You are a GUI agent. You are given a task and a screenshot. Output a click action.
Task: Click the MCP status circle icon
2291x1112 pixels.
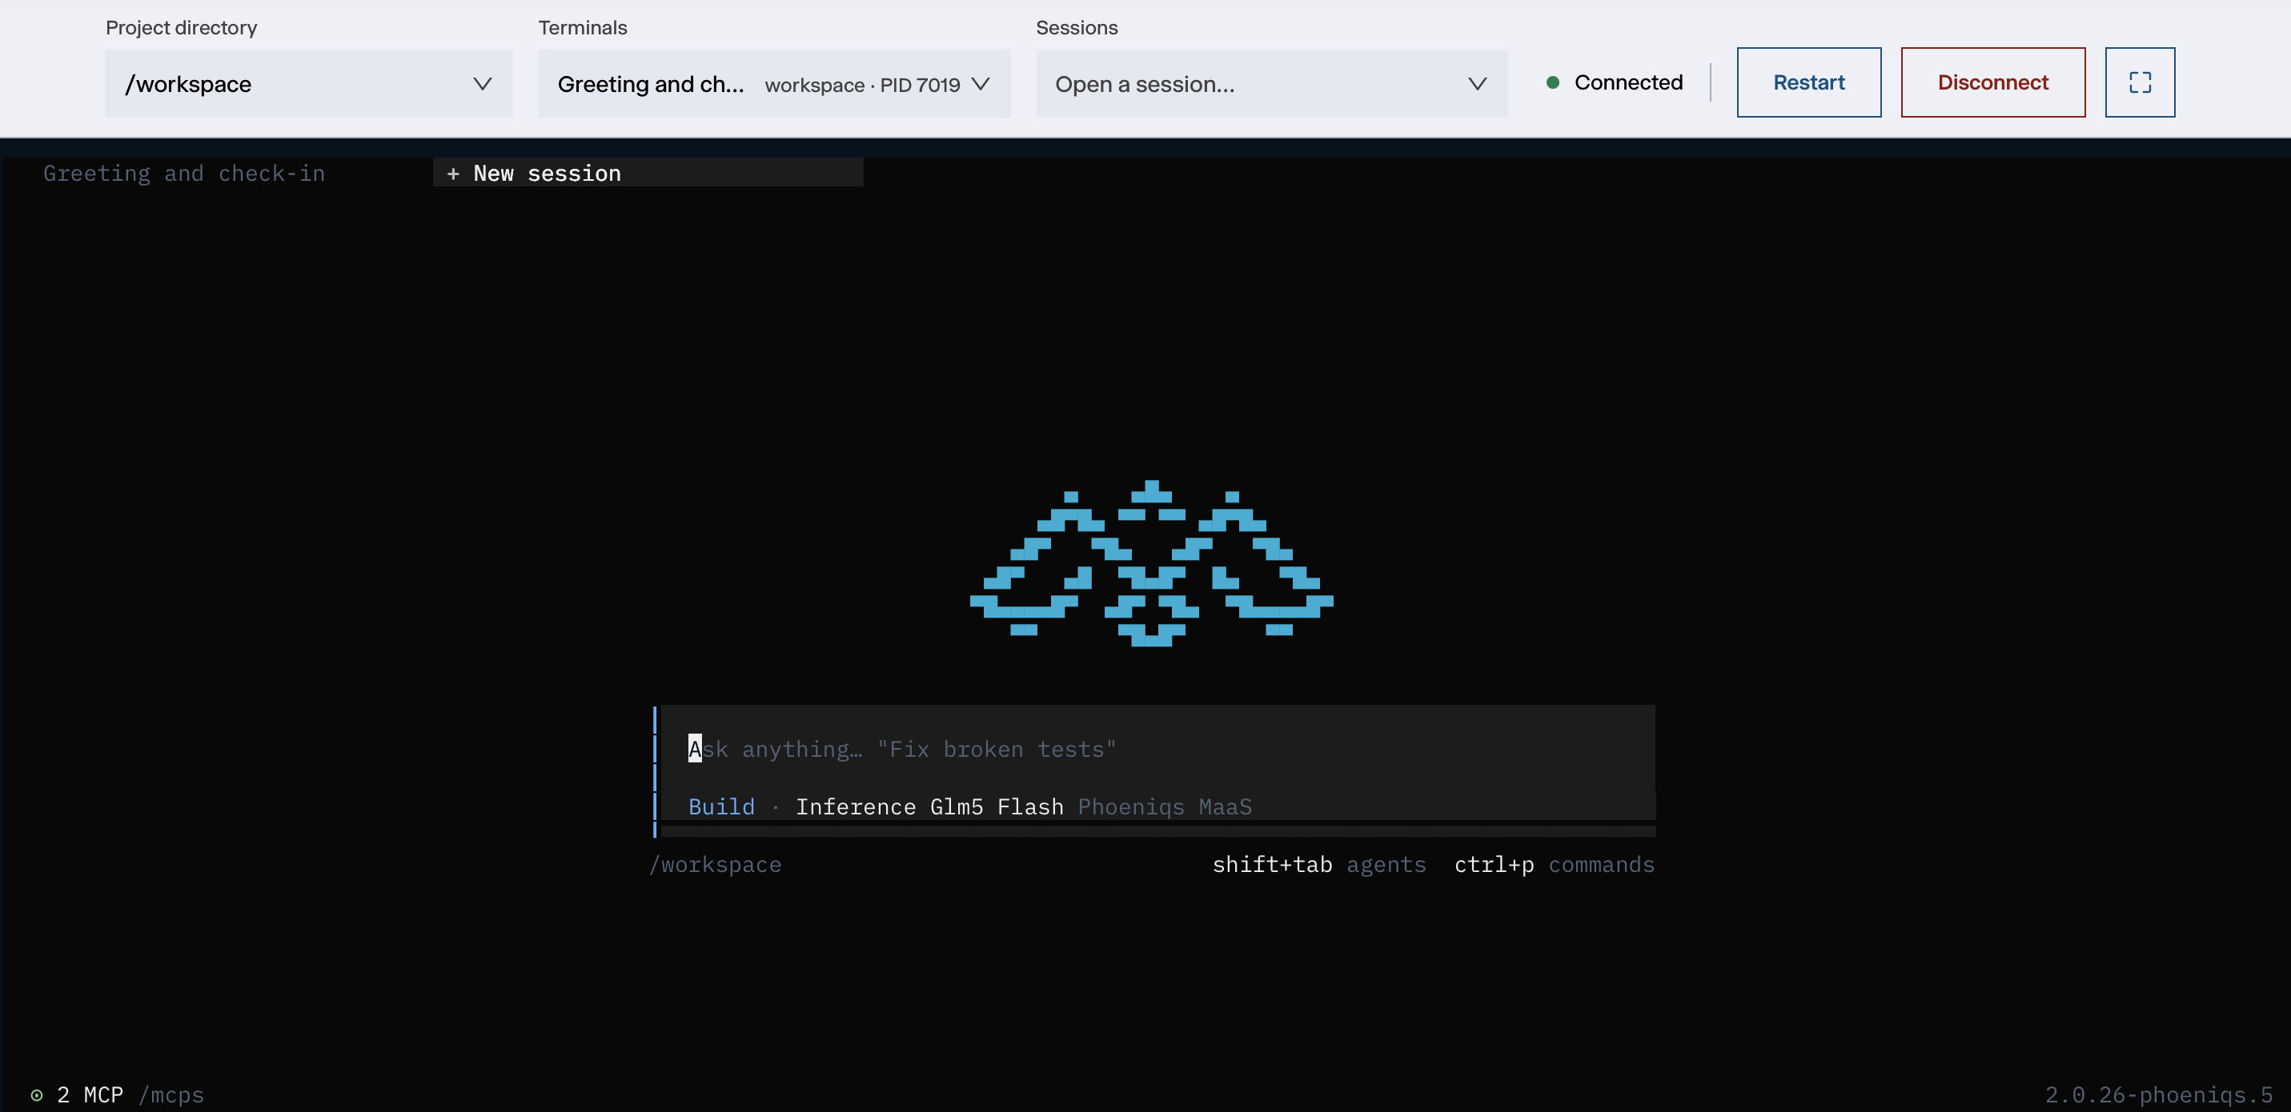coord(37,1095)
